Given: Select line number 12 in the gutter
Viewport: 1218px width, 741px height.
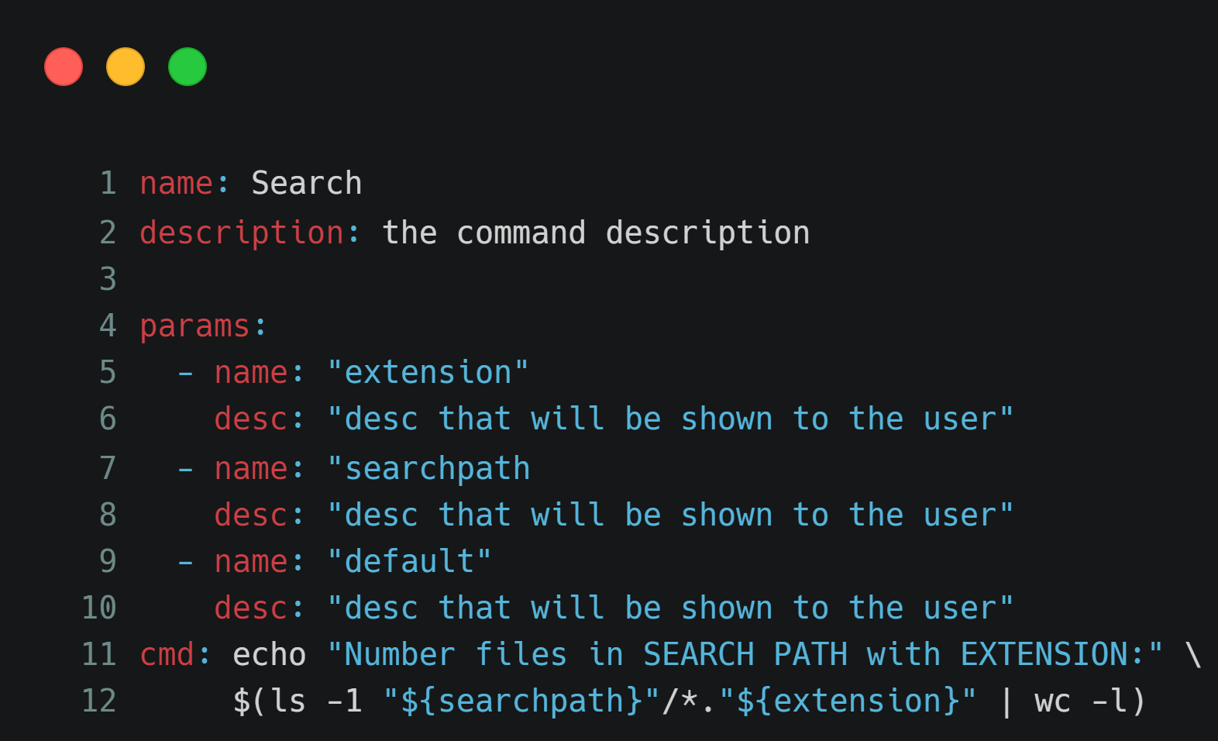Looking at the screenshot, I should (99, 701).
